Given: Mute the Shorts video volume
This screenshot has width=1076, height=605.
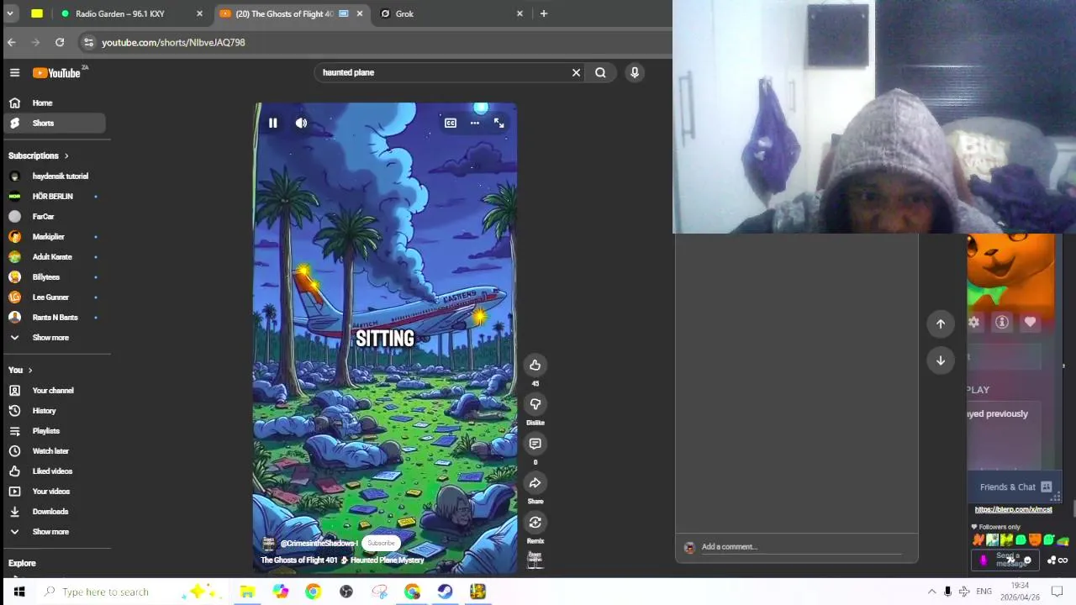Looking at the screenshot, I should [x=301, y=123].
